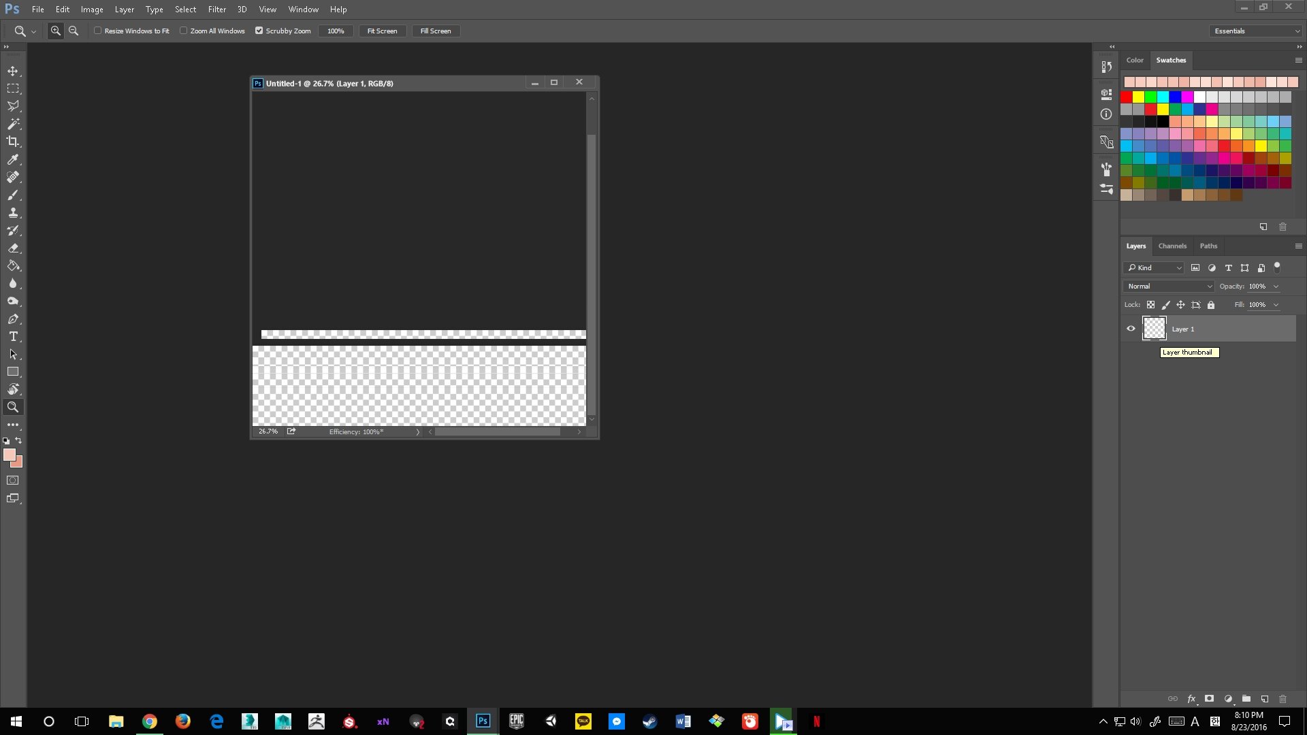Select the Eraser tool
Viewport: 1307px width, 735px height.
[13, 248]
